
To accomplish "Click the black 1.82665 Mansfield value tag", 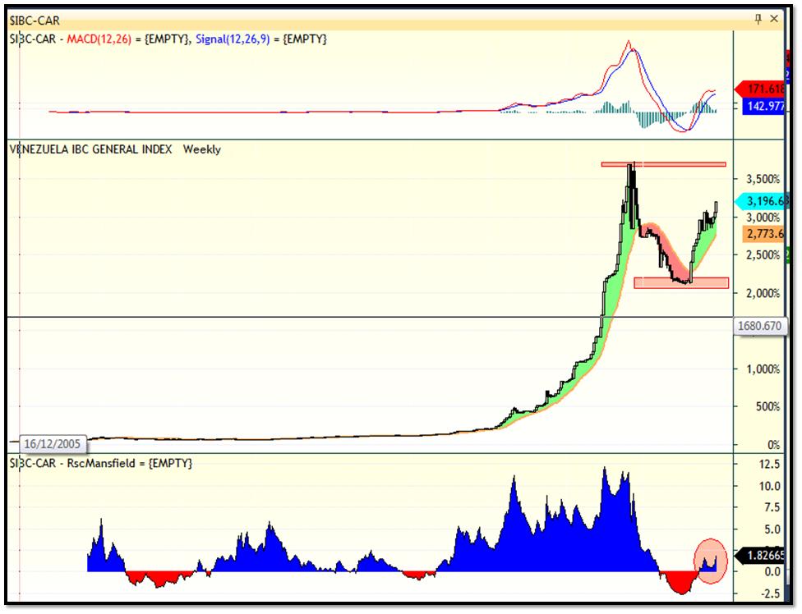I will 760,555.
